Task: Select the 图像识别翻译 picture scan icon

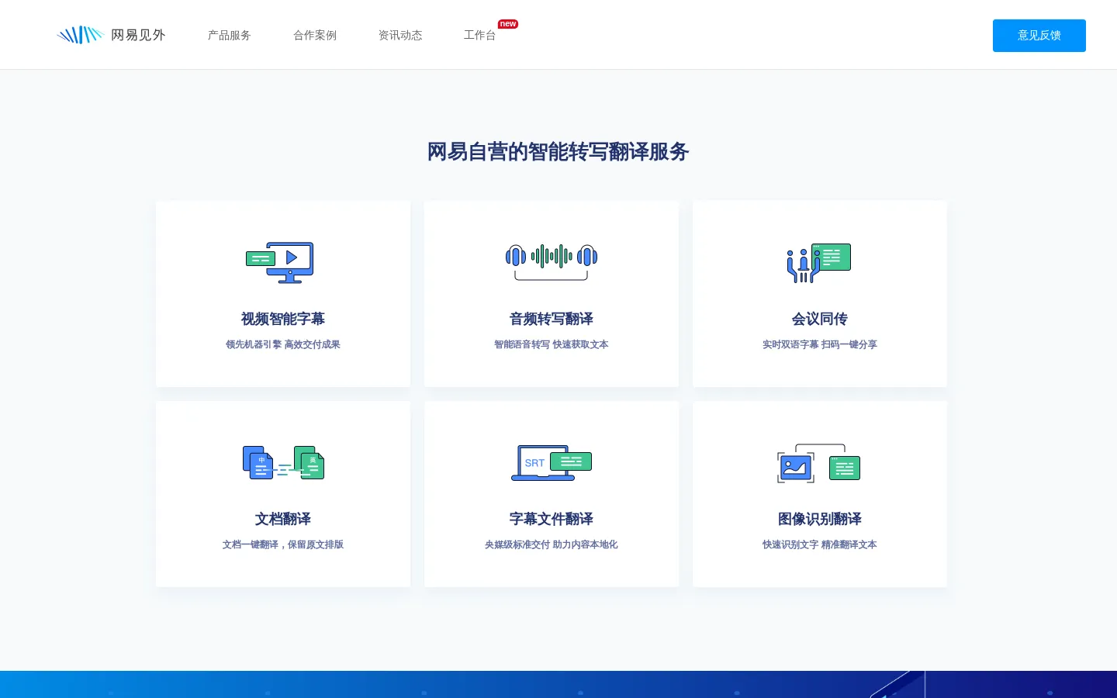Action: click(819, 464)
